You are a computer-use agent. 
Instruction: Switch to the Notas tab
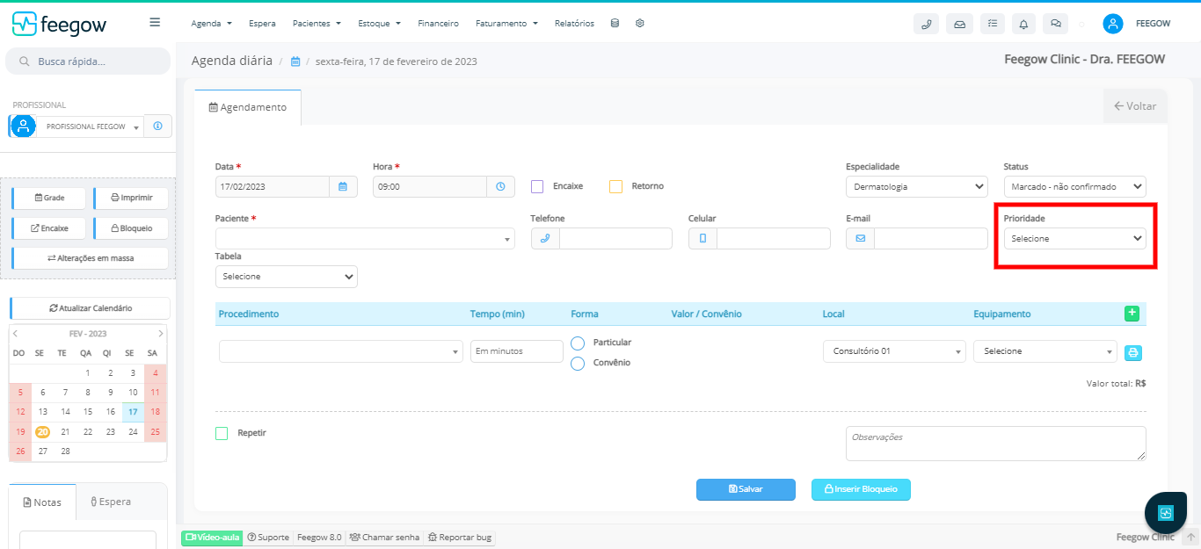point(42,502)
